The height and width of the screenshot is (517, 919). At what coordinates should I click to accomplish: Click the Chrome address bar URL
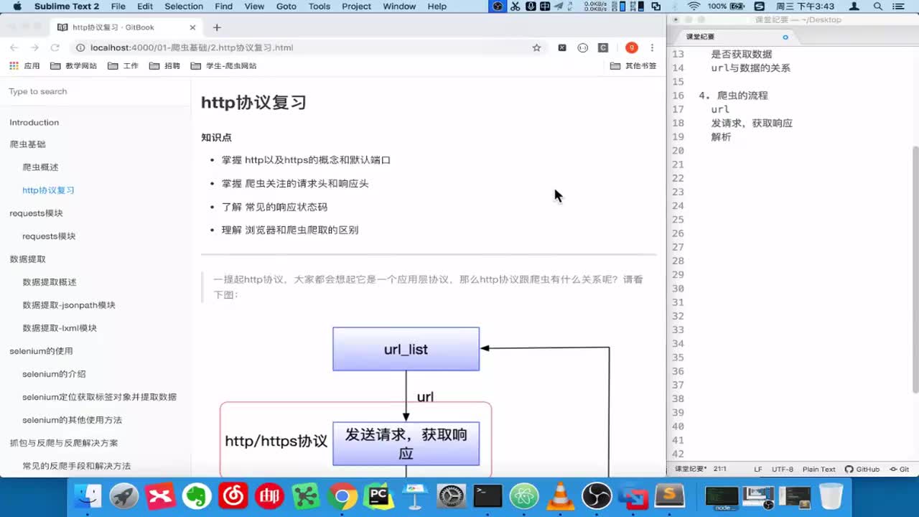pos(192,47)
